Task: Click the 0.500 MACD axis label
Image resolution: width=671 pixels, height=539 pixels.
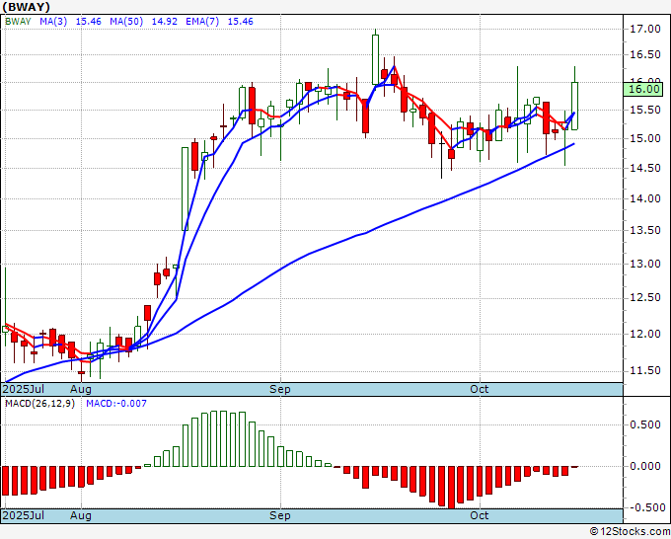Action: [x=644, y=425]
